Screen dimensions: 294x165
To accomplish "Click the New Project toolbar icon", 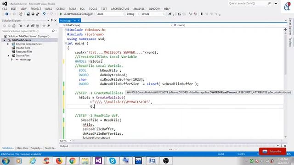I will click(21, 14).
